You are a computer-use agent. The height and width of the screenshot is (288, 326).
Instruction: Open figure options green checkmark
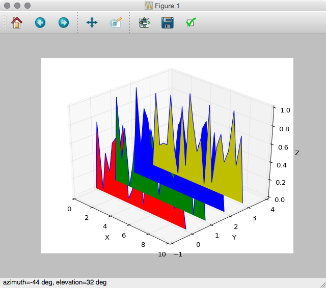[191, 22]
